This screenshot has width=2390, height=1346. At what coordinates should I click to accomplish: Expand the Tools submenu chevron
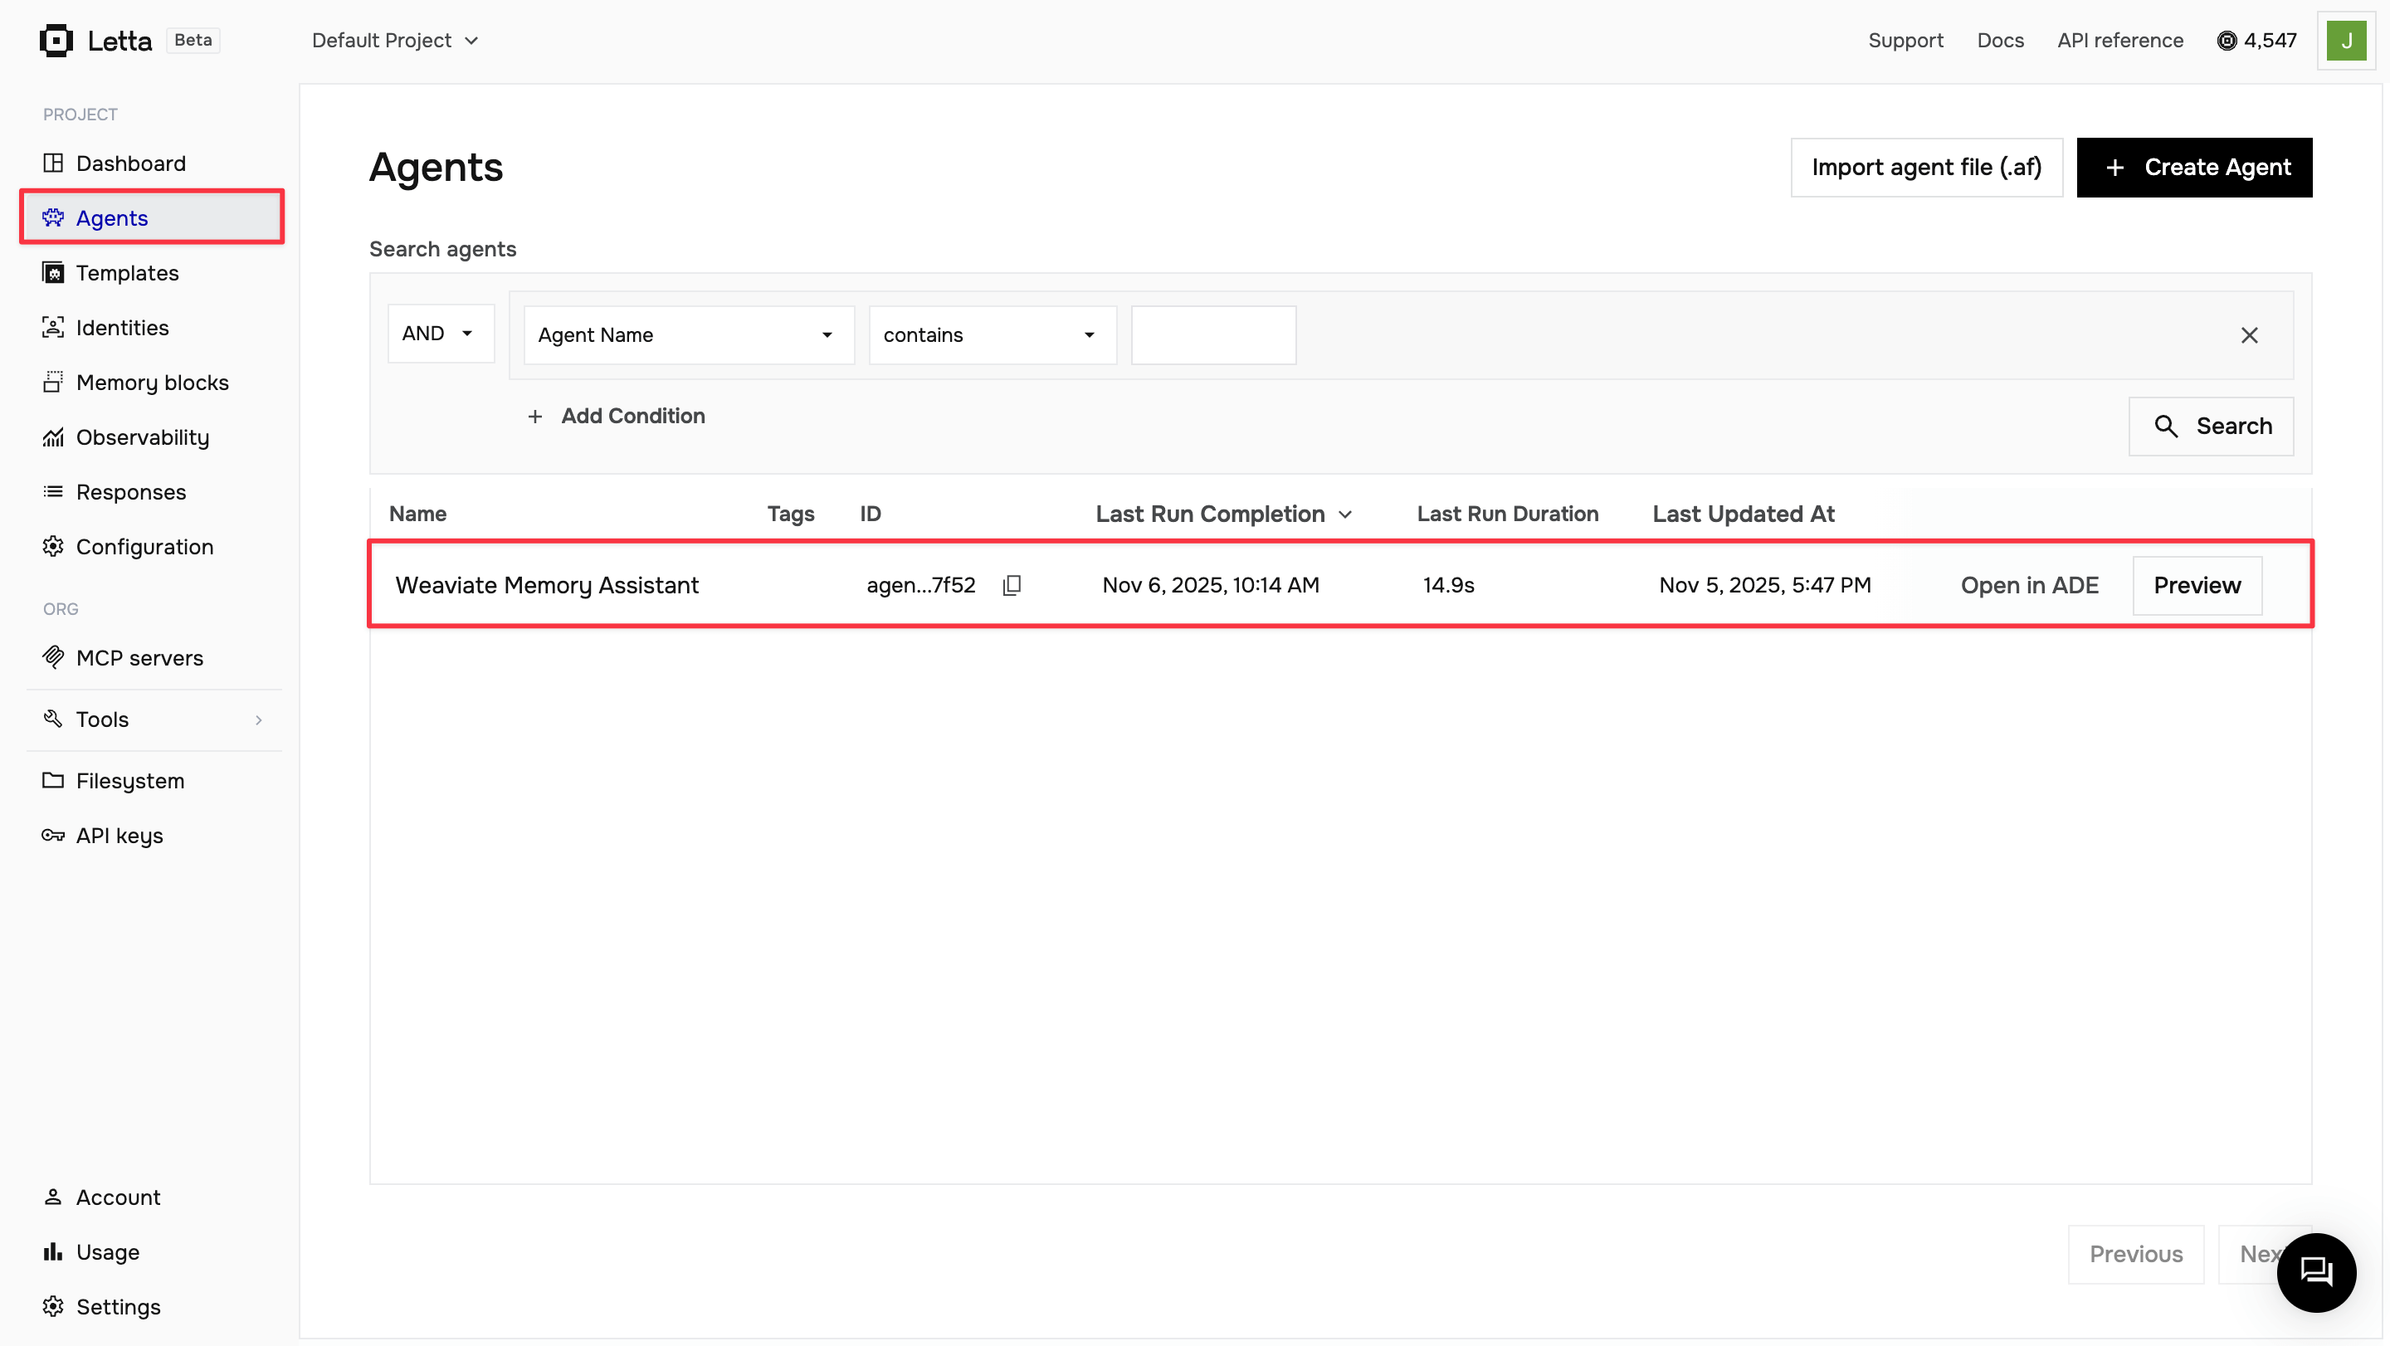click(258, 719)
